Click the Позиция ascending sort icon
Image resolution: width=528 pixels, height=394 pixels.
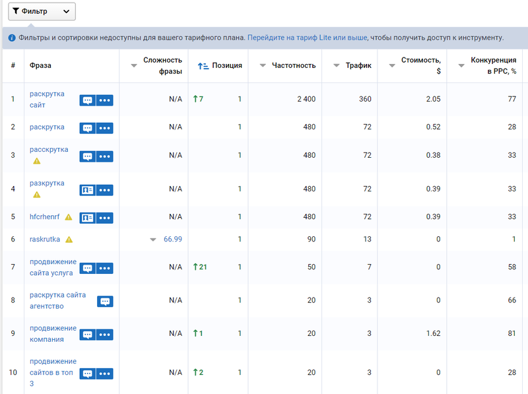pos(203,66)
